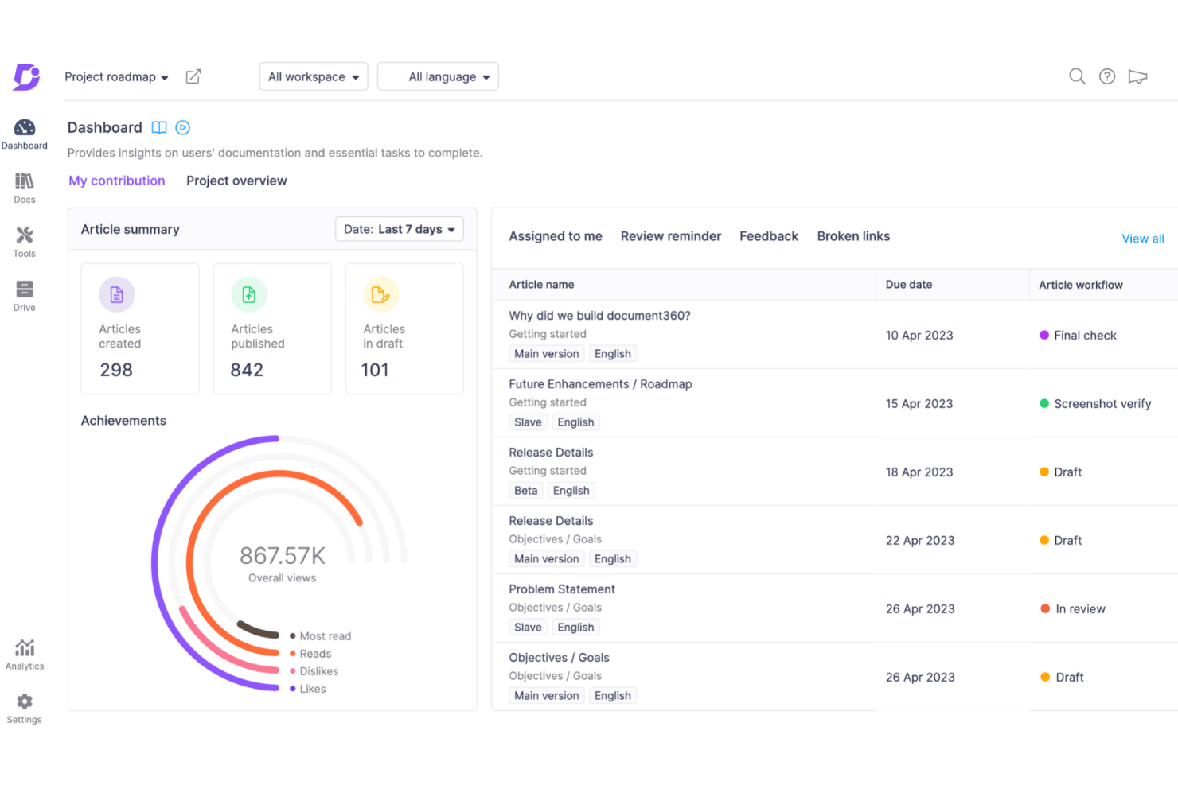Open Drive from the left sidebar

tap(24, 295)
